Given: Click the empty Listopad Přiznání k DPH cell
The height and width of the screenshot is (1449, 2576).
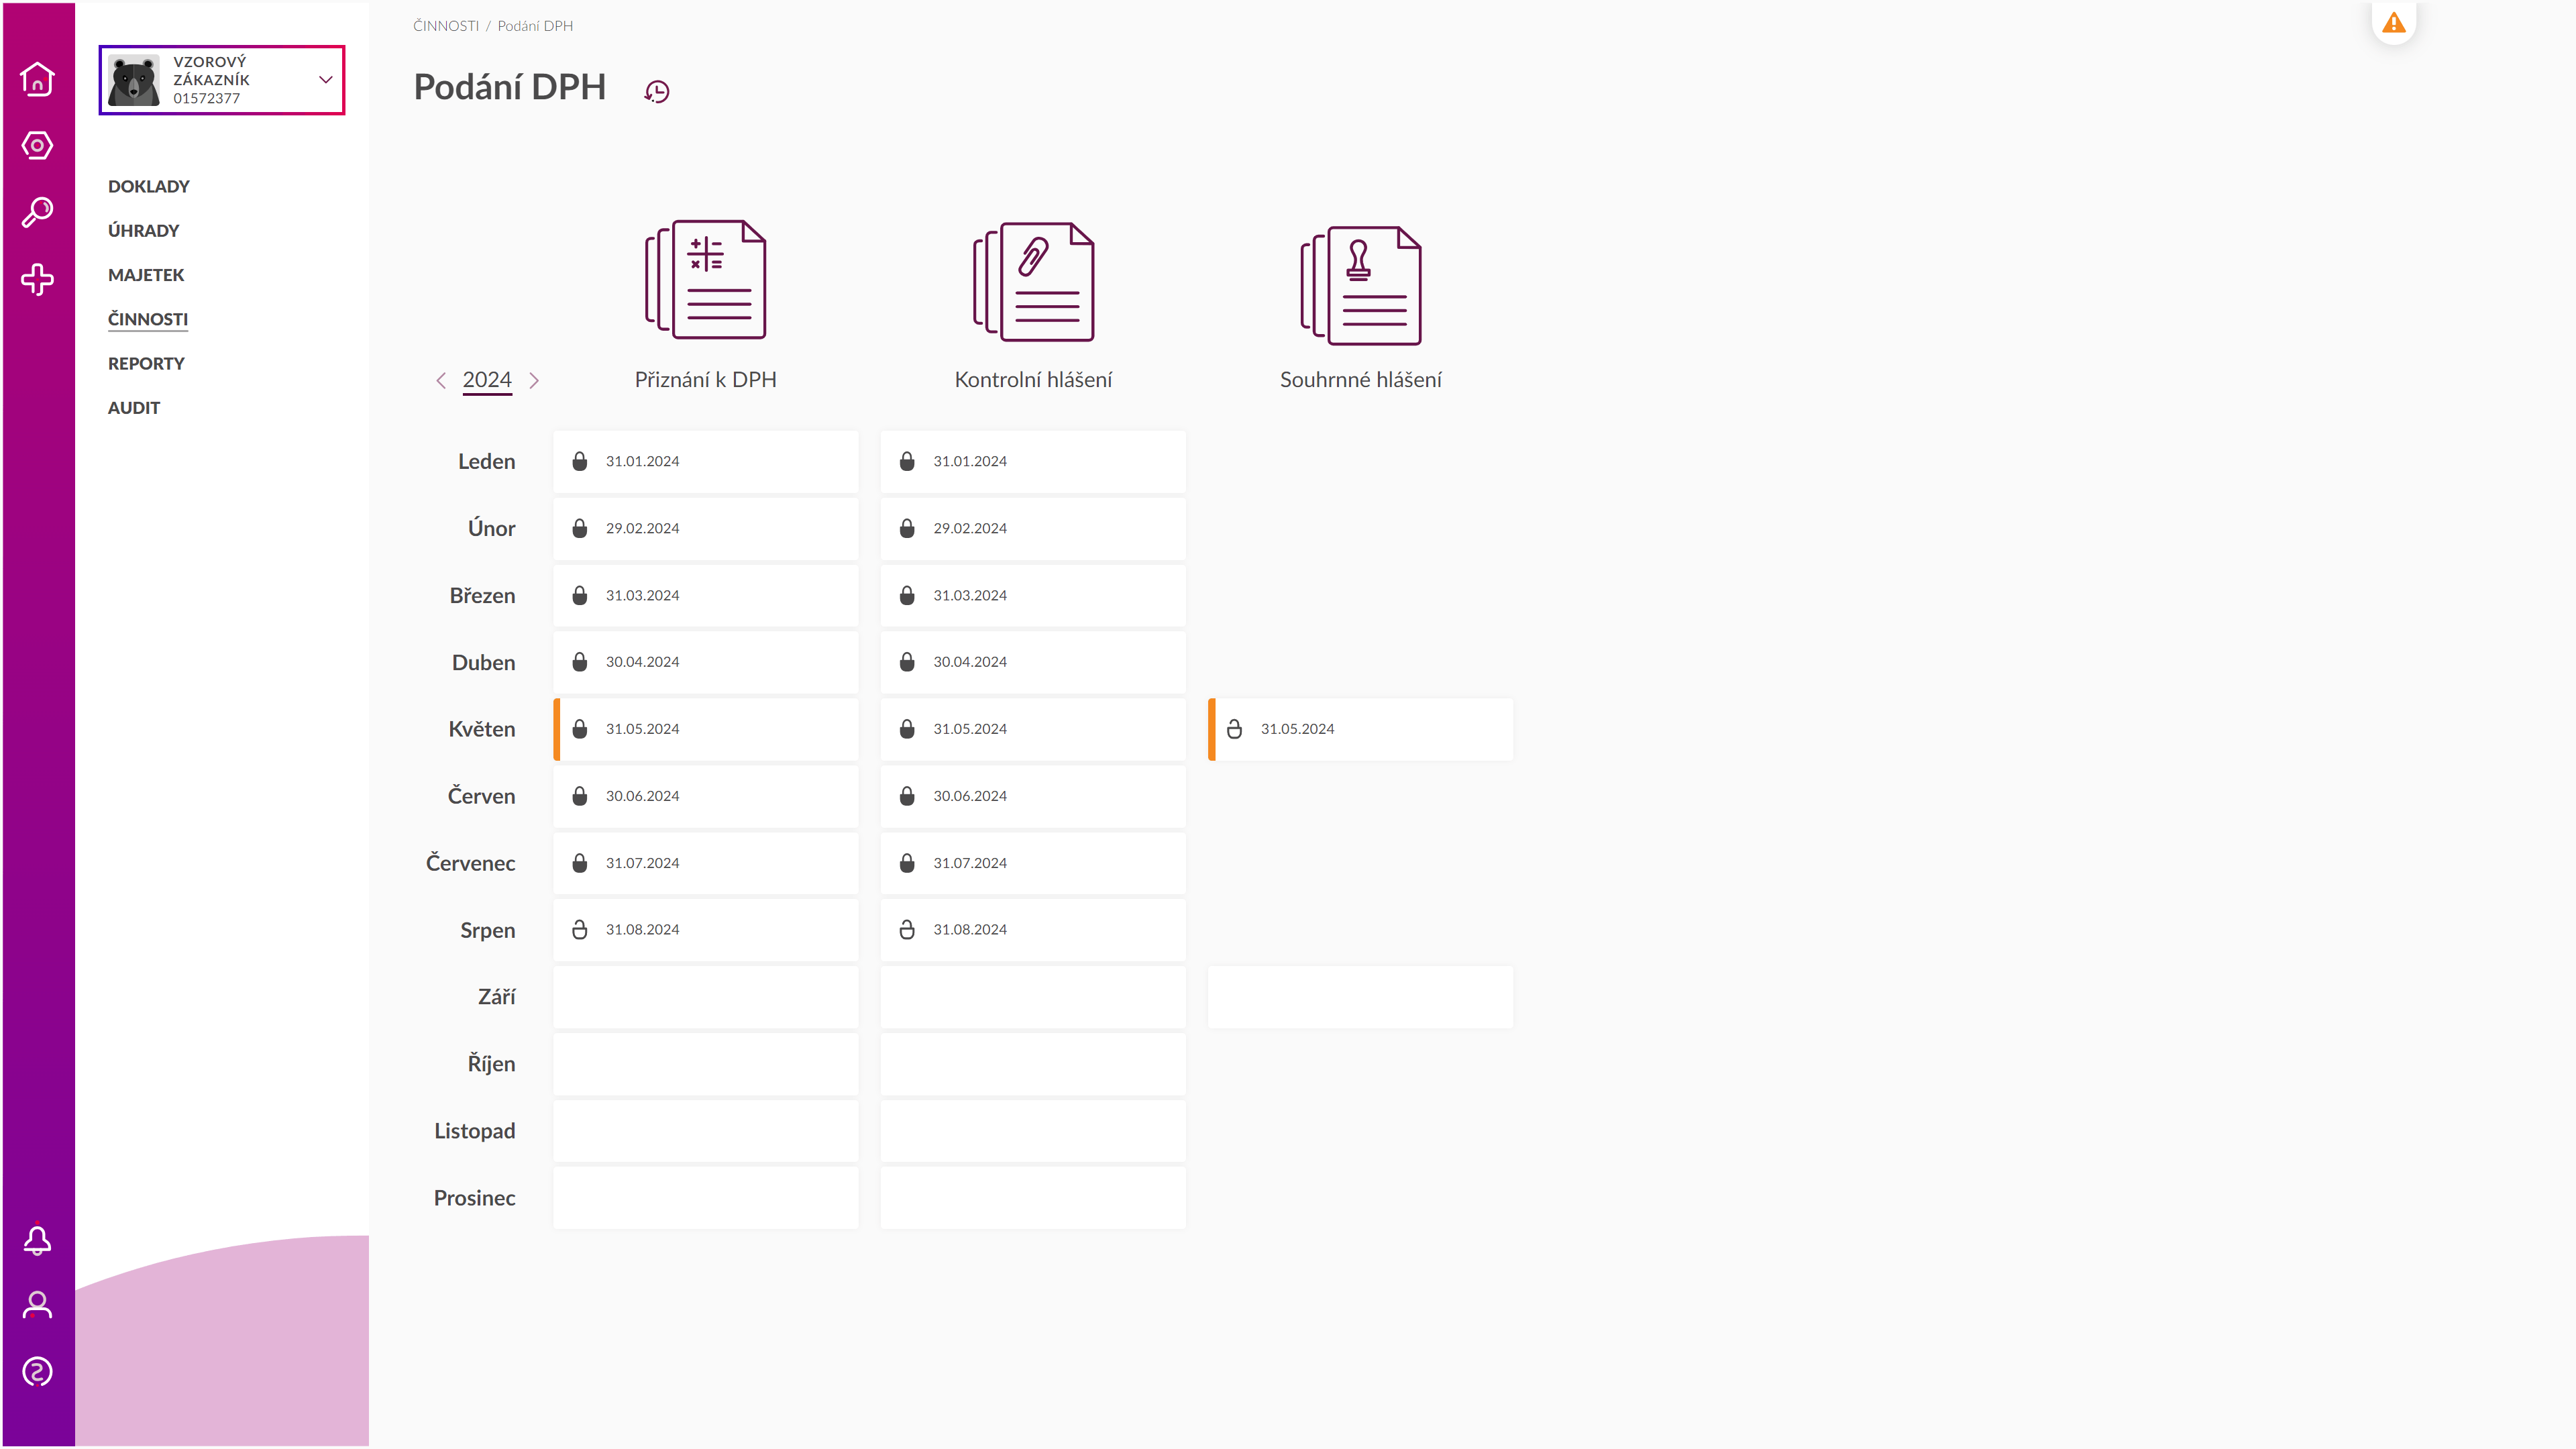Looking at the screenshot, I should 706,1131.
